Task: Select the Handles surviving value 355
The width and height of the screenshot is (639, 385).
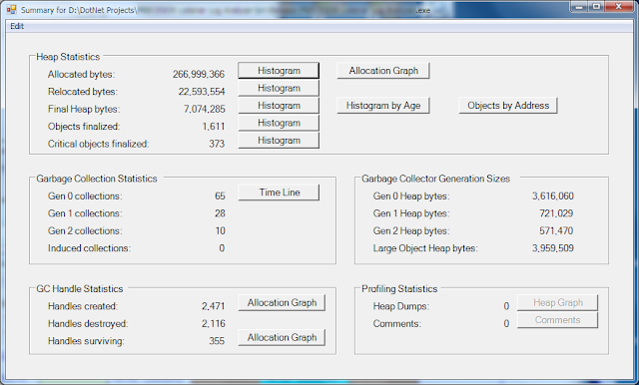Action: pos(217,341)
